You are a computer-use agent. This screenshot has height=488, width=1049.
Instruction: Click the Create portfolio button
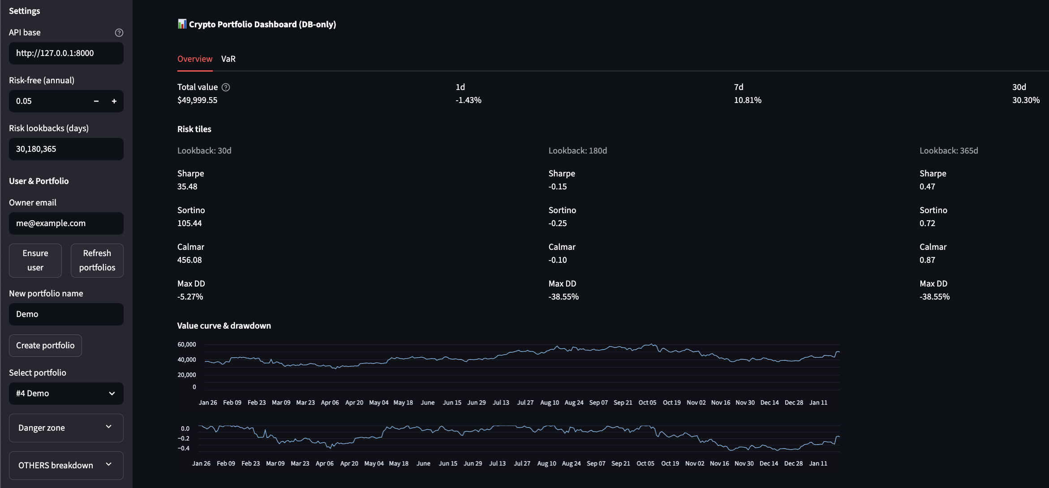coord(45,346)
